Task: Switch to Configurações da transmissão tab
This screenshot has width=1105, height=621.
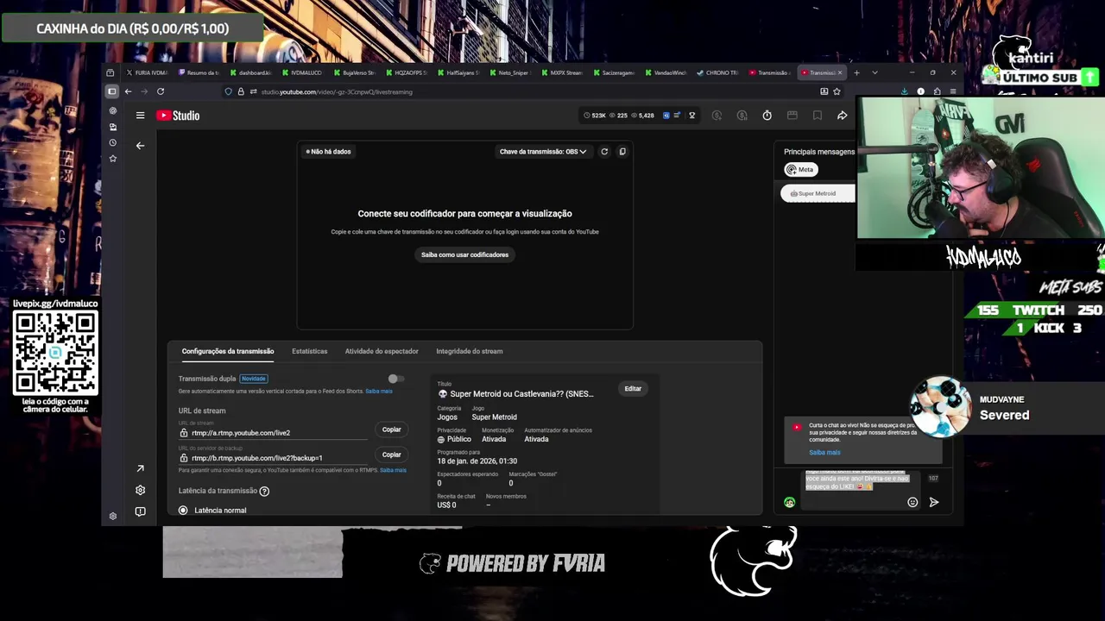Action: click(x=228, y=351)
